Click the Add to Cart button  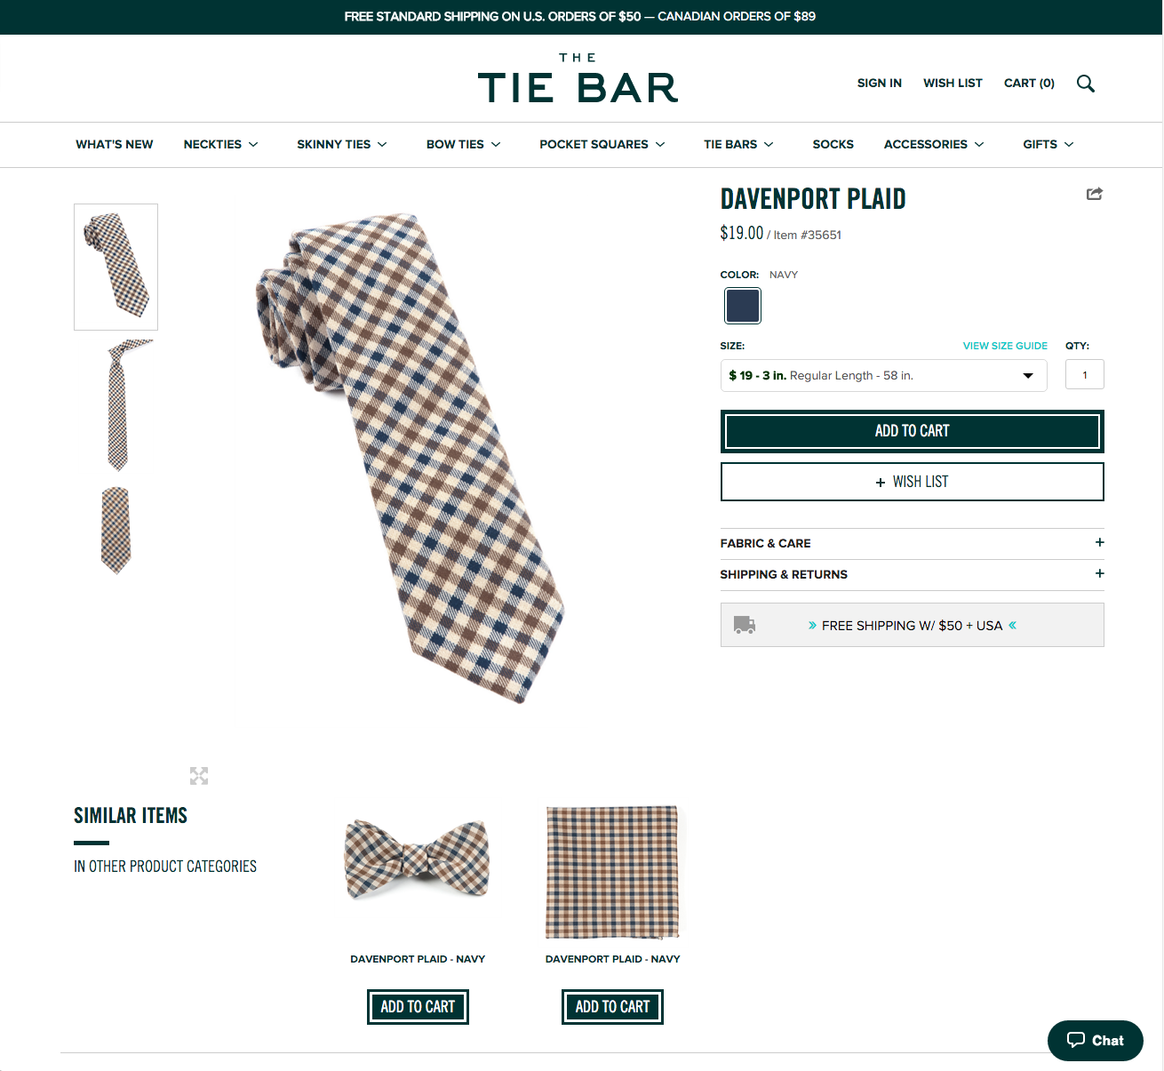point(912,431)
